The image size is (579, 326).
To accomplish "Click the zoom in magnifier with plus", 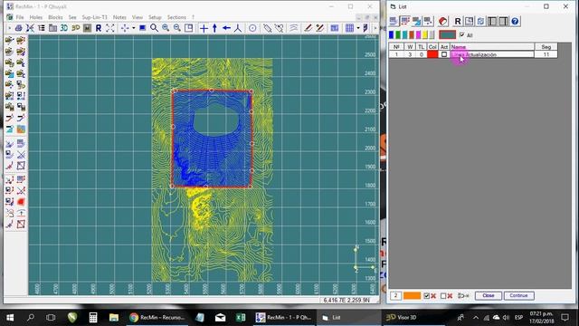I will (166, 28).
